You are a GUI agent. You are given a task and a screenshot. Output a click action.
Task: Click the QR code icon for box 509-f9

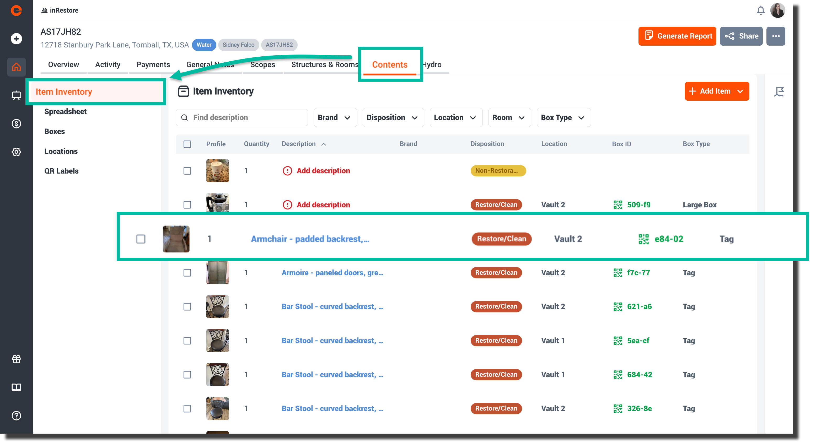pyautogui.click(x=618, y=204)
